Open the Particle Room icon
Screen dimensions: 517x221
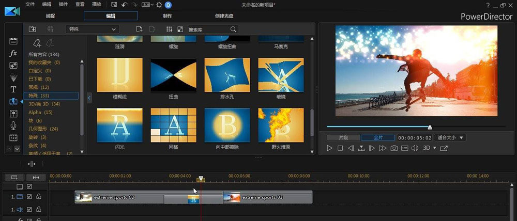click(13, 77)
